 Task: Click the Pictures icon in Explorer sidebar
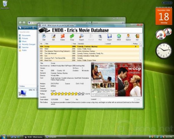click(20, 38)
